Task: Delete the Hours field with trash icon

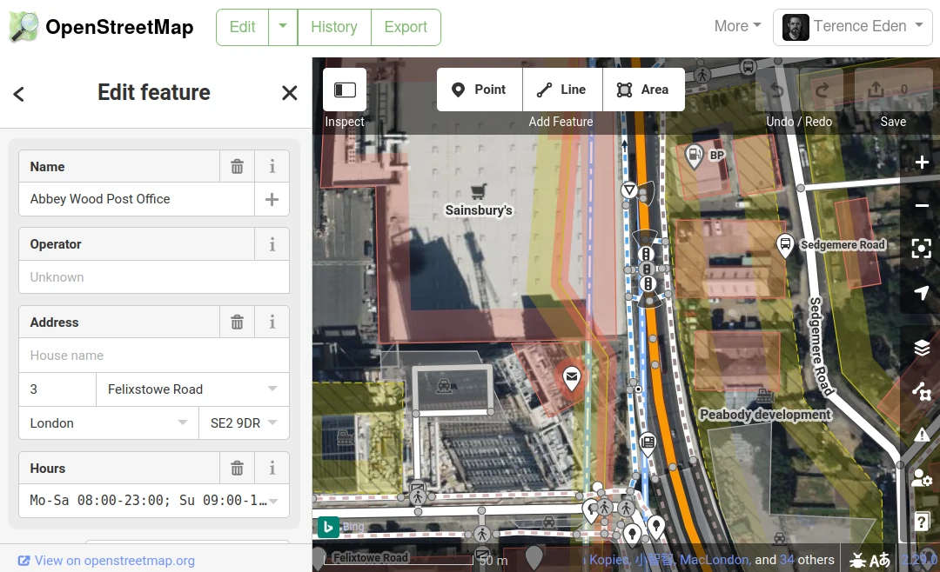Action: [238, 469]
